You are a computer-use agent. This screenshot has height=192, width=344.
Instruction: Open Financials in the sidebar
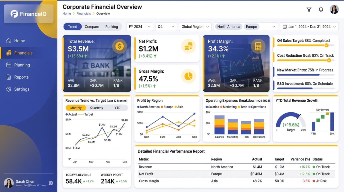point(28,53)
